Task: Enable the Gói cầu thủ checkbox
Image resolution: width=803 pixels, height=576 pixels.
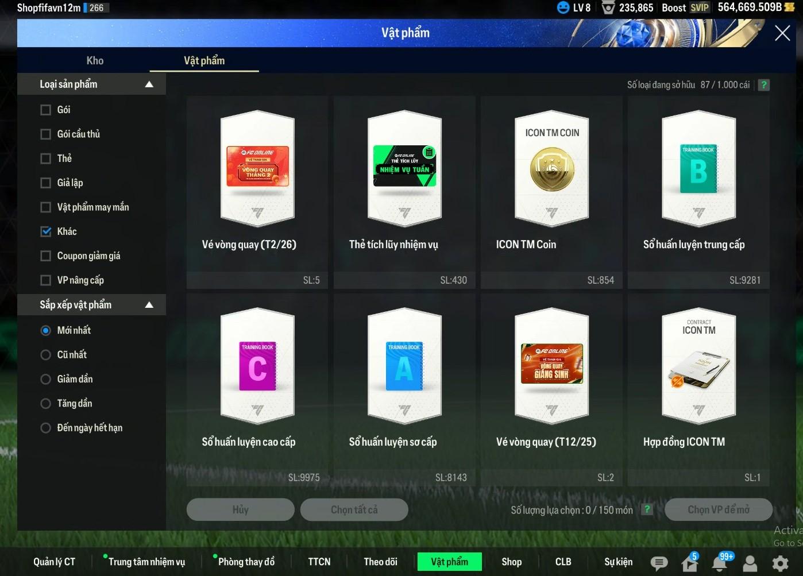Action: 46,134
